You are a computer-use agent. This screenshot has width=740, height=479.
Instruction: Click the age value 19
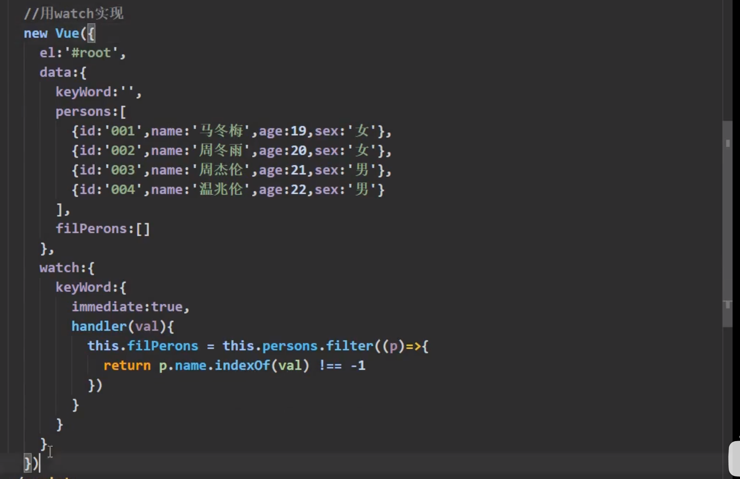coord(298,131)
